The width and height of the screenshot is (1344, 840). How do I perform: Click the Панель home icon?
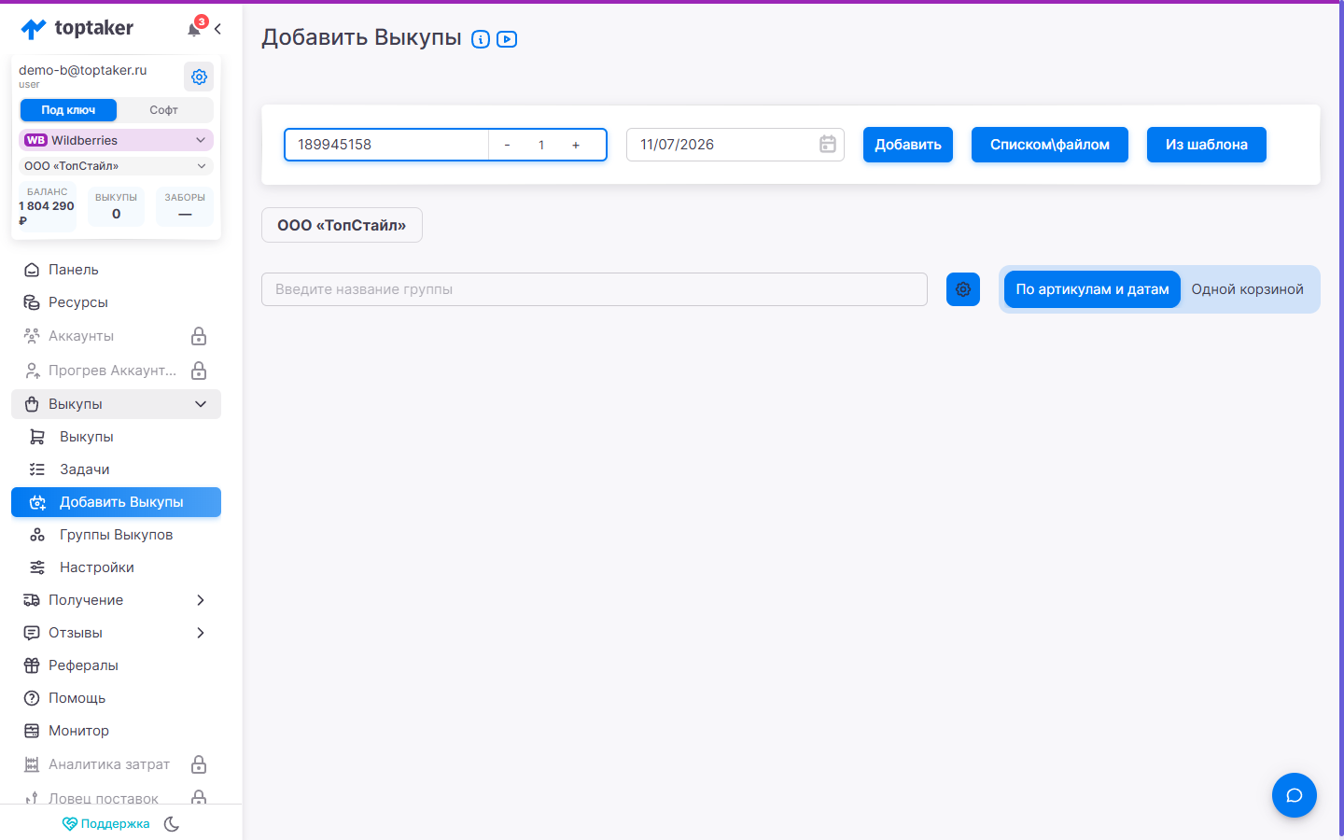pos(32,270)
